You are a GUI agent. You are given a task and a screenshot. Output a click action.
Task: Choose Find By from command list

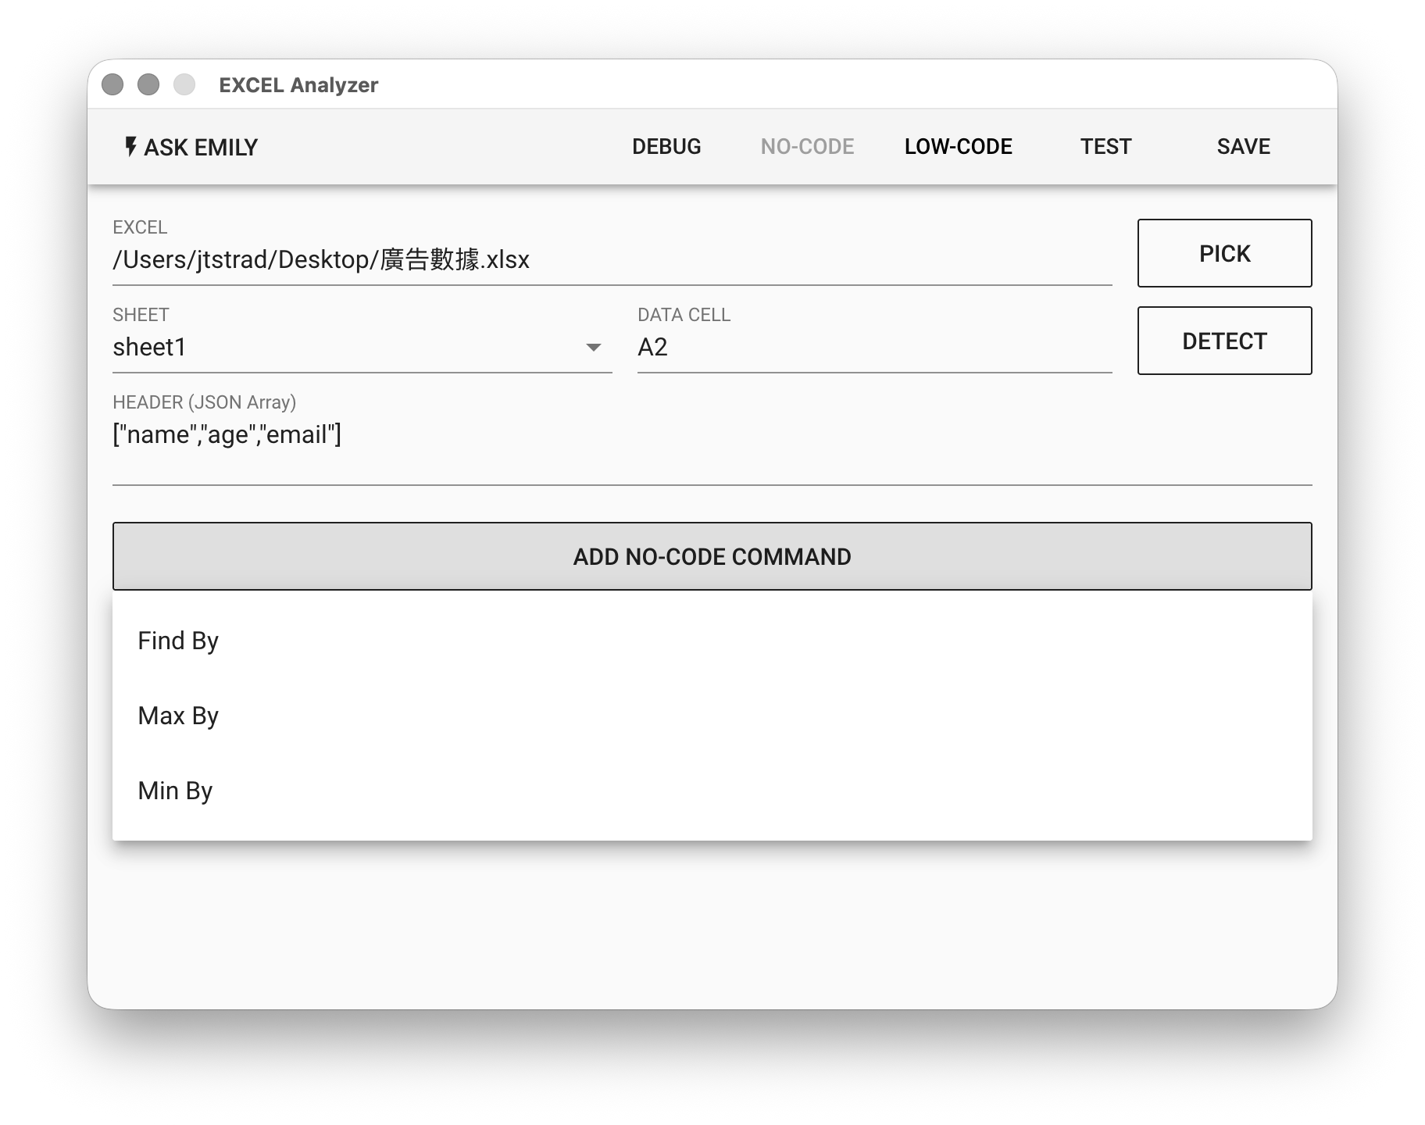click(178, 641)
